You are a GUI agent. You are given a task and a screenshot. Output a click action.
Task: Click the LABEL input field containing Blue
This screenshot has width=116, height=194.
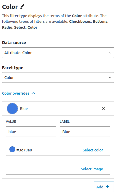click(85, 132)
